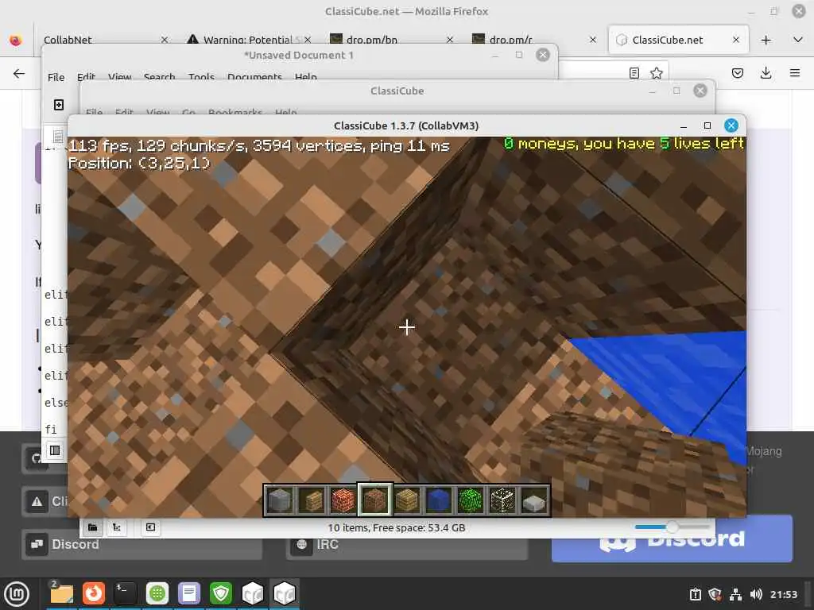Open the IRC link on the webpage
The height and width of the screenshot is (610, 814).
click(x=406, y=544)
